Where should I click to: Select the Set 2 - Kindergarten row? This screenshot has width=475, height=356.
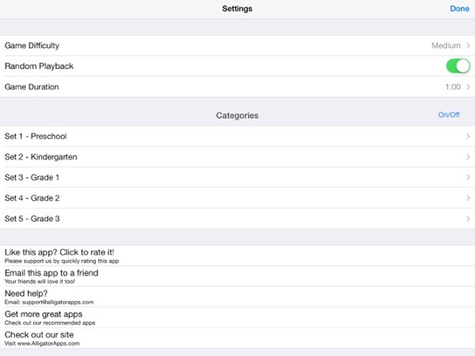click(237, 157)
